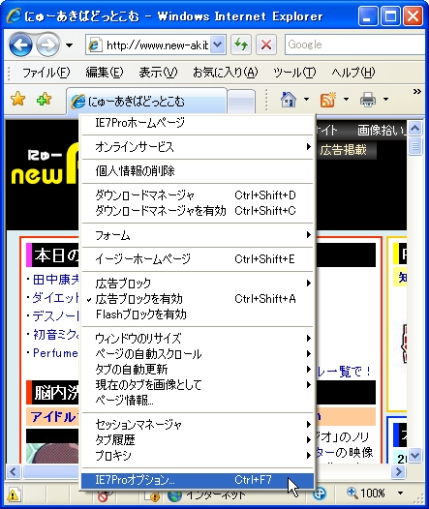Click the Home page icon

(289, 99)
